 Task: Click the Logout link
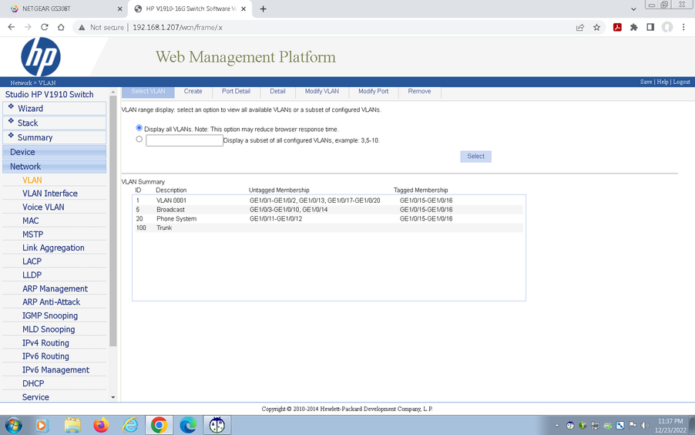(681, 82)
